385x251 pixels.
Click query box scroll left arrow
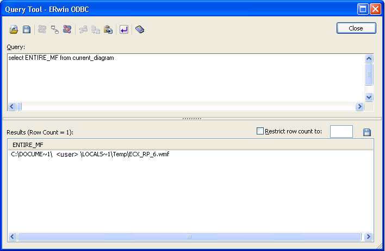(x=12, y=107)
